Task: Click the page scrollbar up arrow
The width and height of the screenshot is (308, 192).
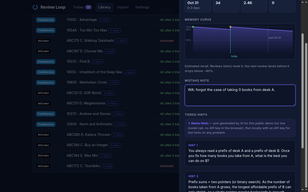Action: [x=306, y=2]
